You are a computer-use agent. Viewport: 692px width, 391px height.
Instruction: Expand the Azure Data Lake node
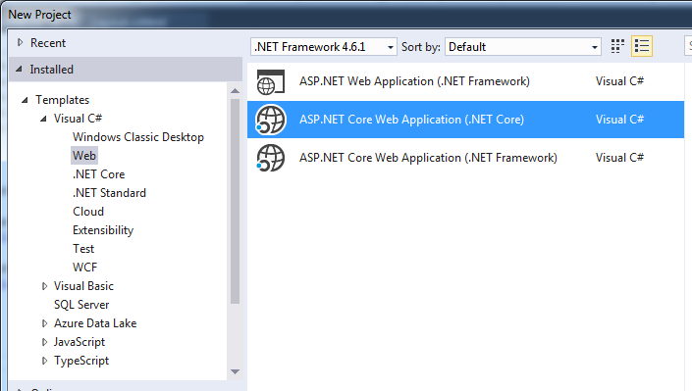[x=44, y=323]
